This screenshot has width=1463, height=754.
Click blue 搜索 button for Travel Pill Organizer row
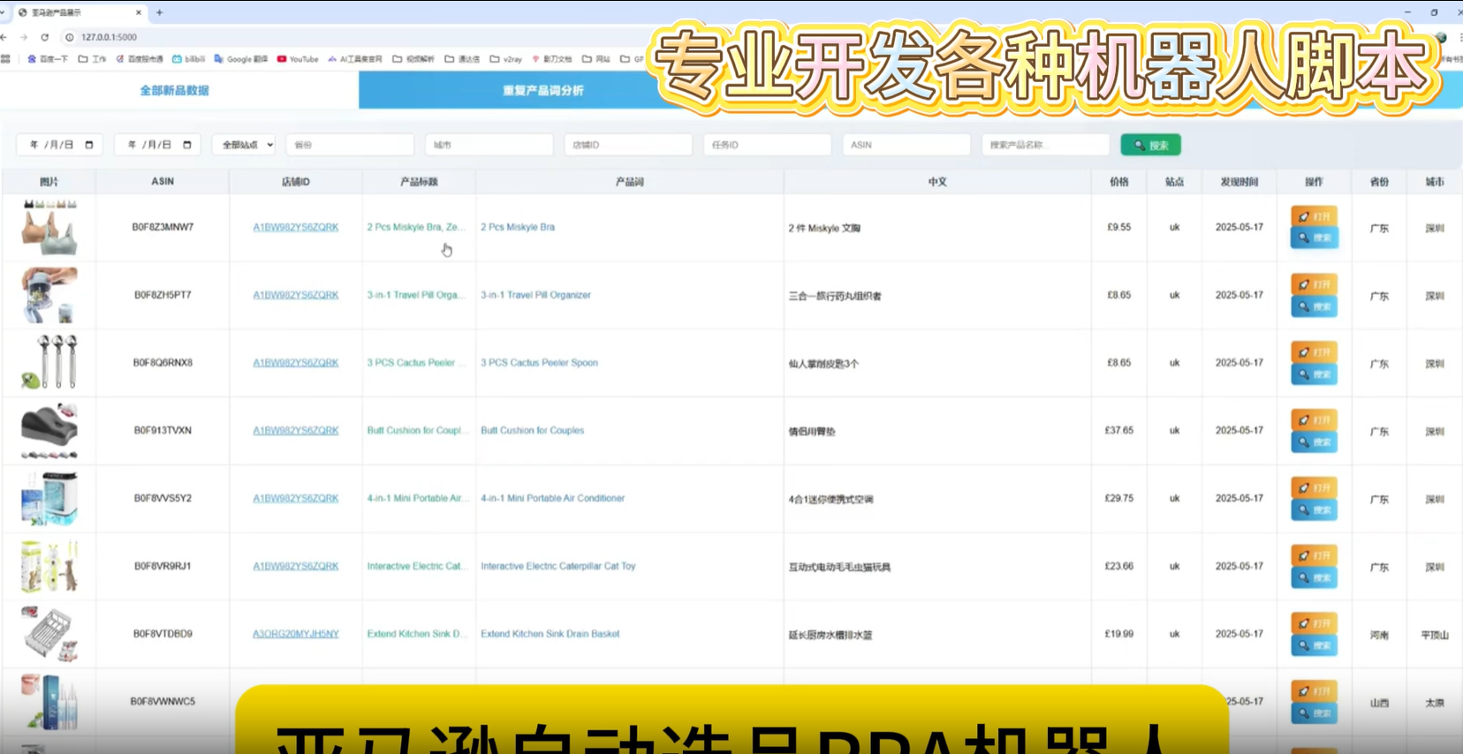(1314, 306)
